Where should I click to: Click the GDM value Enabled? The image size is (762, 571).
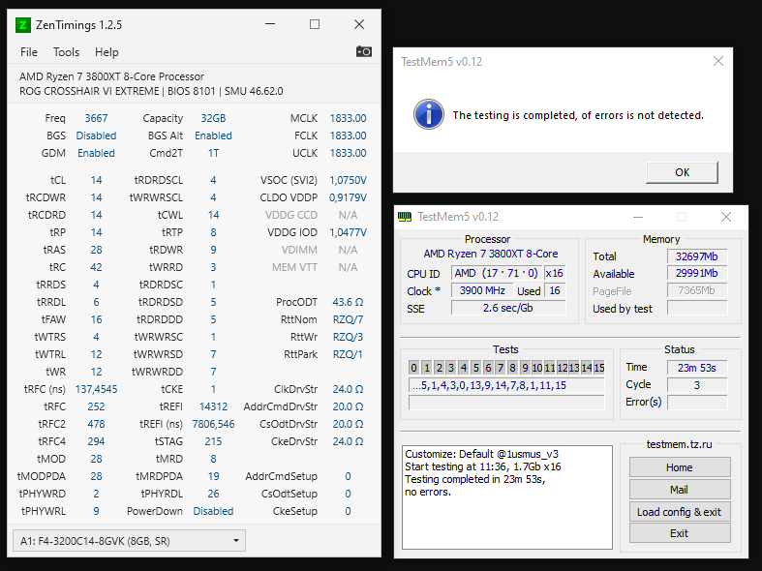(x=96, y=153)
